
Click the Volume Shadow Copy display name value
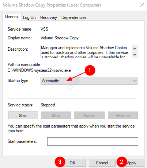tap(60, 38)
